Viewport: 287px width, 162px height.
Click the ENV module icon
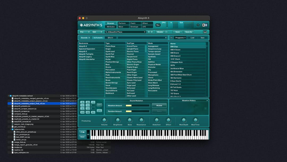coord(99,105)
